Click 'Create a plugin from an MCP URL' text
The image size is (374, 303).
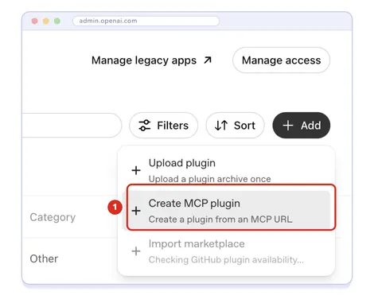click(x=220, y=219)
